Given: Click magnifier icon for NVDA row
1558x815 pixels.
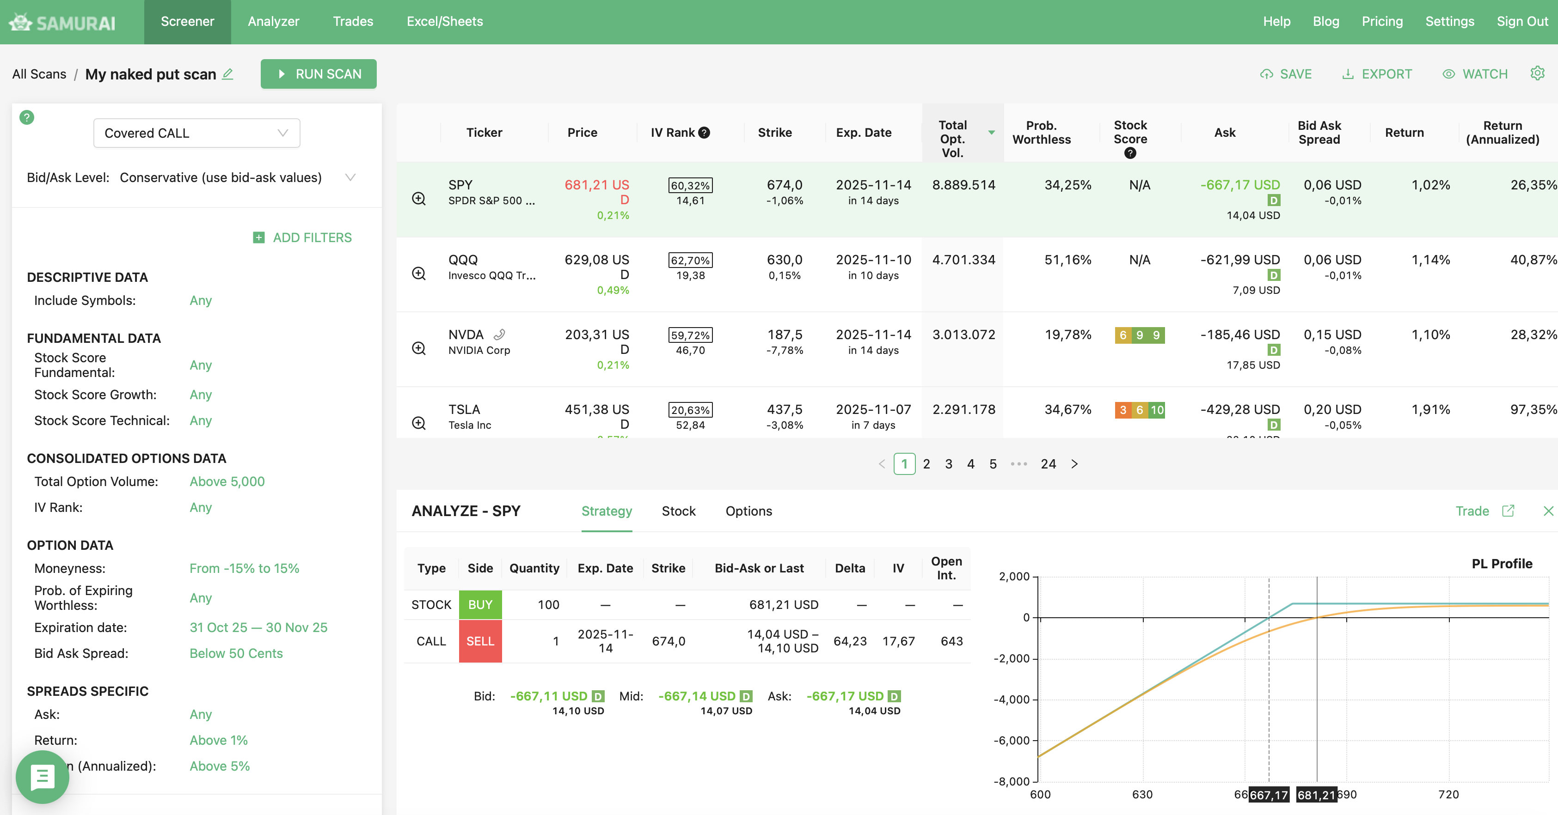Looking at the screenshot, I should pos(418,348).
